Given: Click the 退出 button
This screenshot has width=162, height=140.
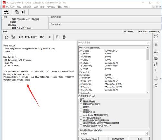Looking at the screenshot, I should click(139, 139).
